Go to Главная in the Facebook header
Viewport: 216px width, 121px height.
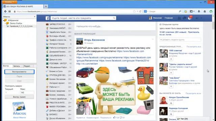[169, 18]
